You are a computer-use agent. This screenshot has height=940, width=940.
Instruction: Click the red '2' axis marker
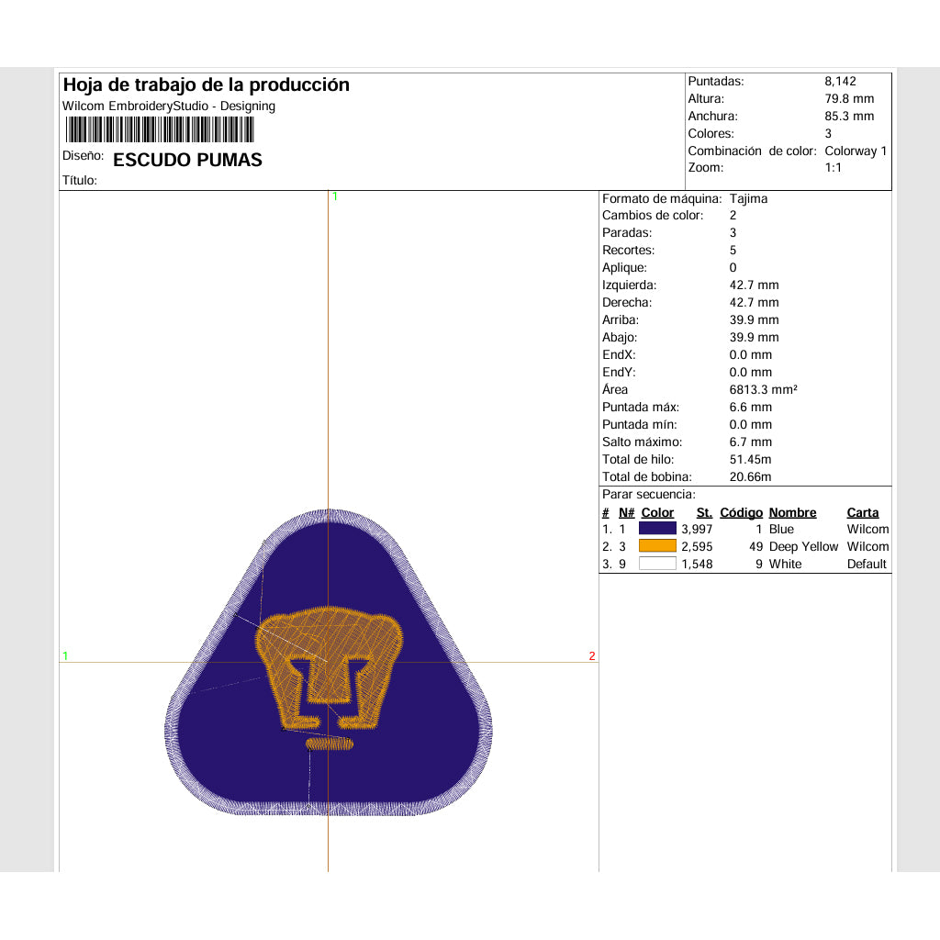coord(592,655)
